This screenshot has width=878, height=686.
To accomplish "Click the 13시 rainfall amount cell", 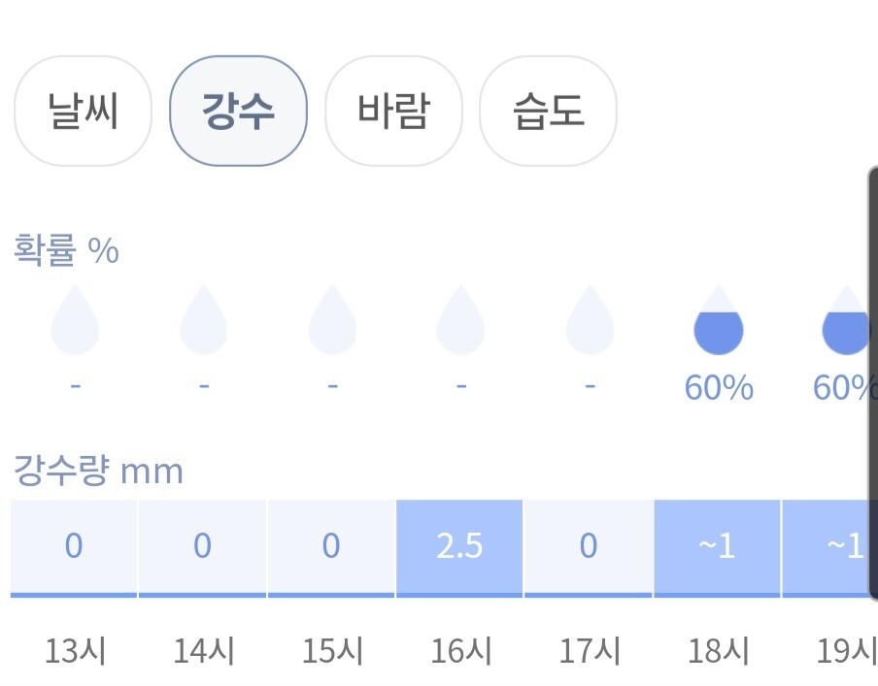I will tap(74, 546).
